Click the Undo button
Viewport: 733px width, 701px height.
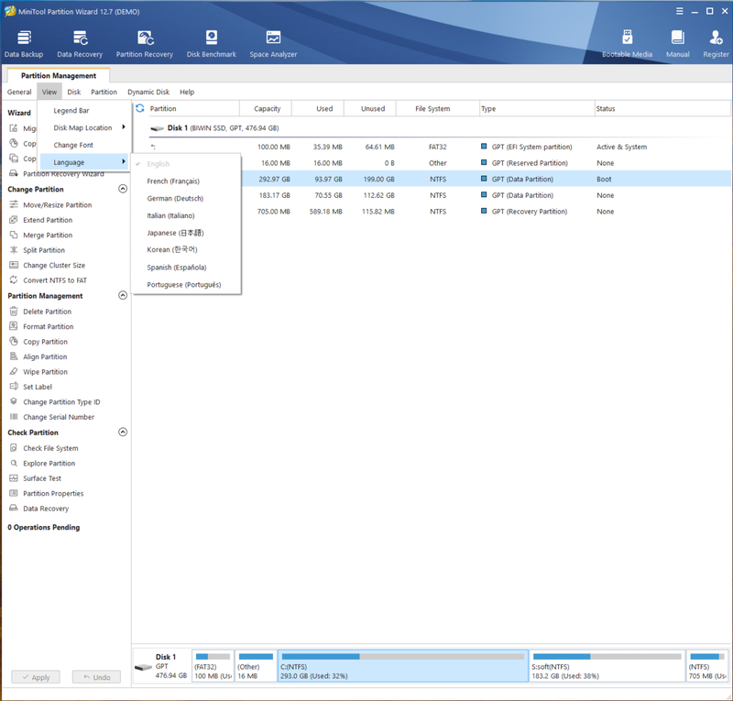96,676
